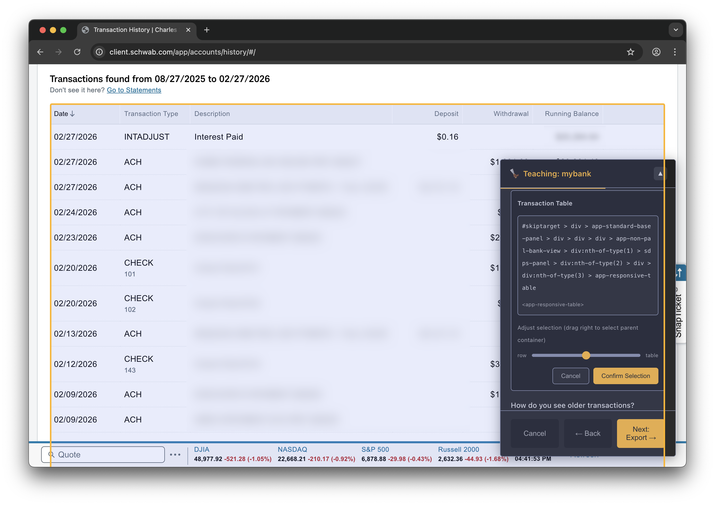Click Next: Export button
This screenshot has width=715, height=505.
tap(641, 433)
